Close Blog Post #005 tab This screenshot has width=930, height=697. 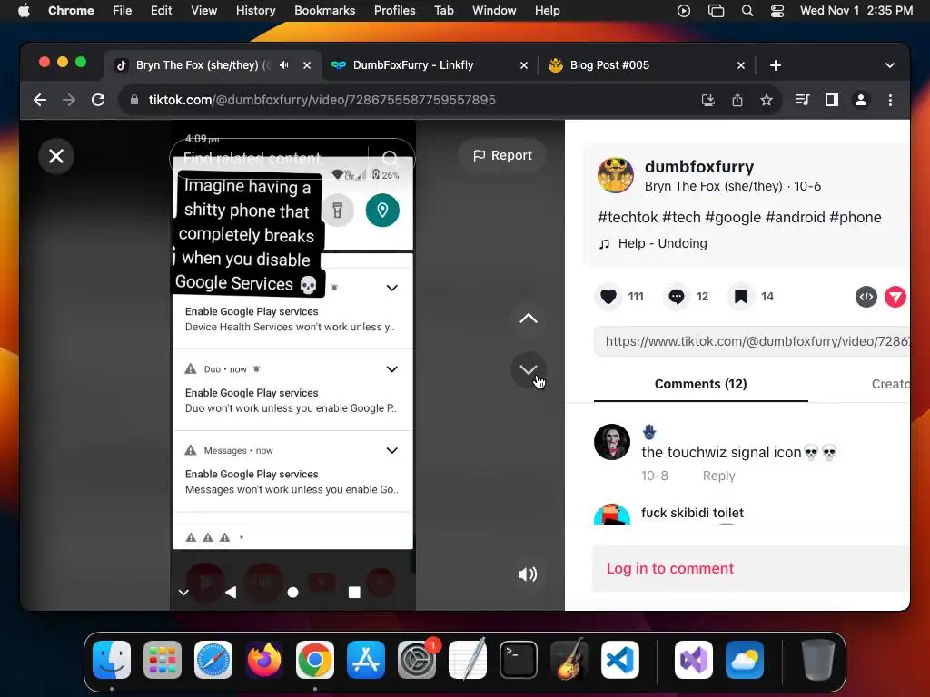click(x=741, y=65)
